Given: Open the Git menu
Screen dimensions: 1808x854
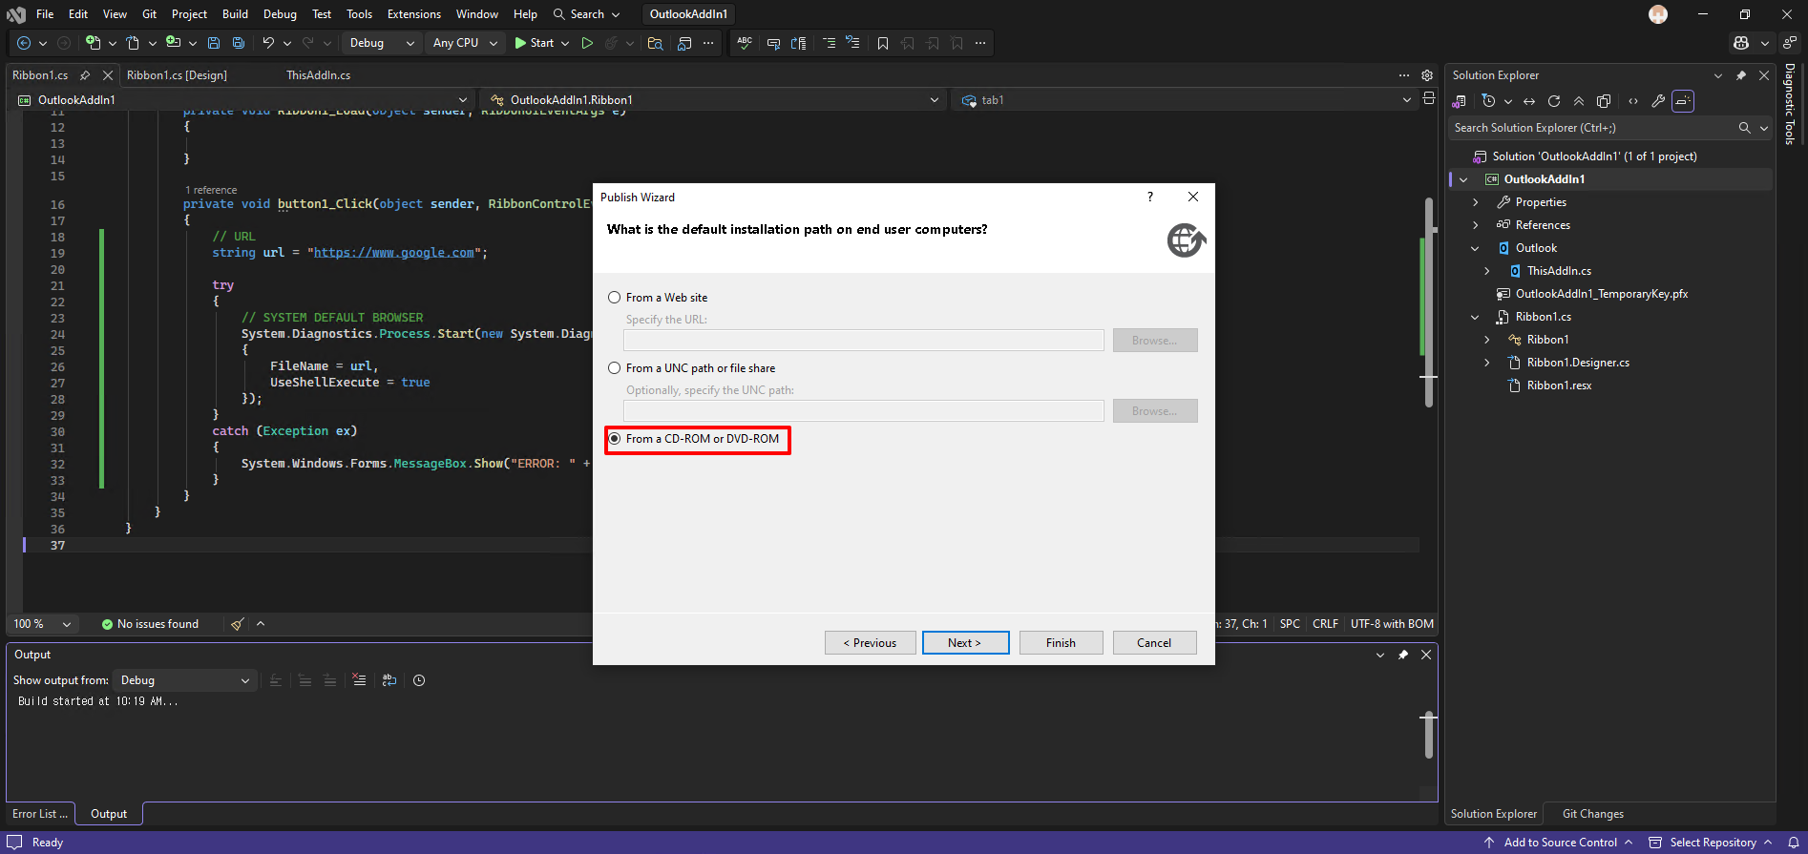Looking at the screenshot, I should pyautogui.click(x=150, y=14).
